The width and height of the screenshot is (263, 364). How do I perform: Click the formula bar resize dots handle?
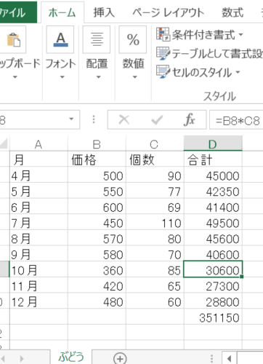click(94, 119)
